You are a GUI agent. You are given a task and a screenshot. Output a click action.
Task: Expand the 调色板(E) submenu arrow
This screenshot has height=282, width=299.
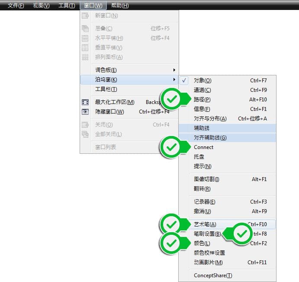(174, 70)
